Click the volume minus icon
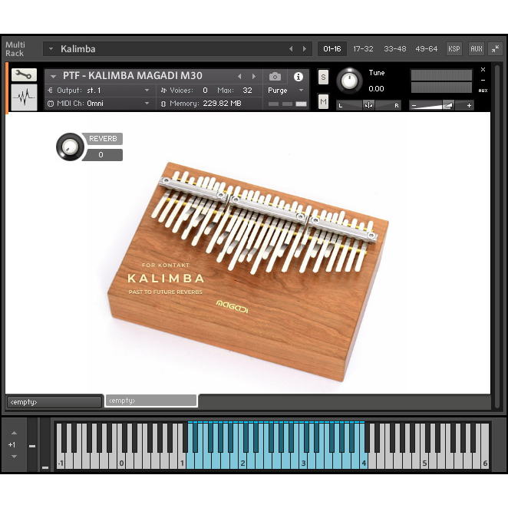The image size is (508, 508). (414, 105)
